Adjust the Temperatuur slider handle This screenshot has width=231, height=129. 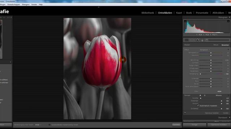(x=211, y=53)
